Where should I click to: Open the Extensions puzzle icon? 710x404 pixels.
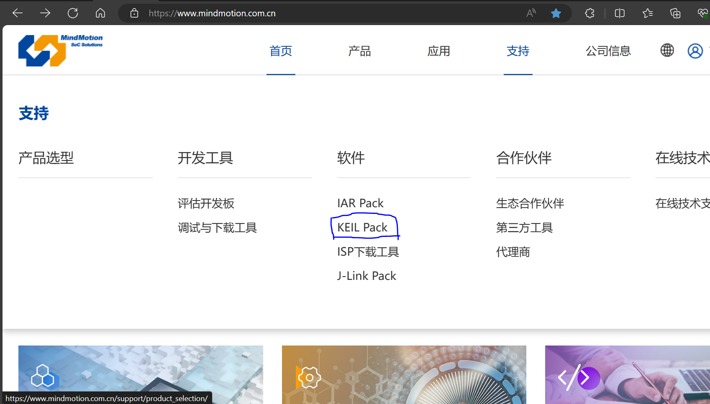590,13
